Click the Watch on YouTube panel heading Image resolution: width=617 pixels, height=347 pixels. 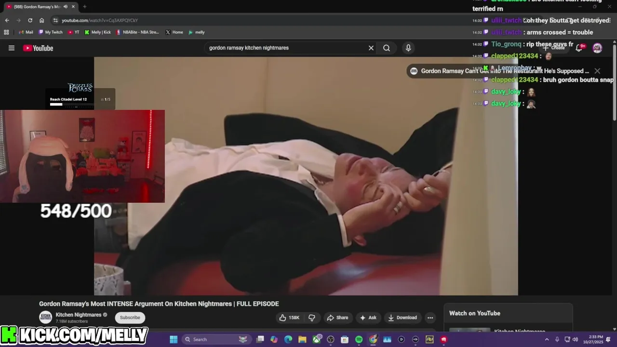[475, 313]
